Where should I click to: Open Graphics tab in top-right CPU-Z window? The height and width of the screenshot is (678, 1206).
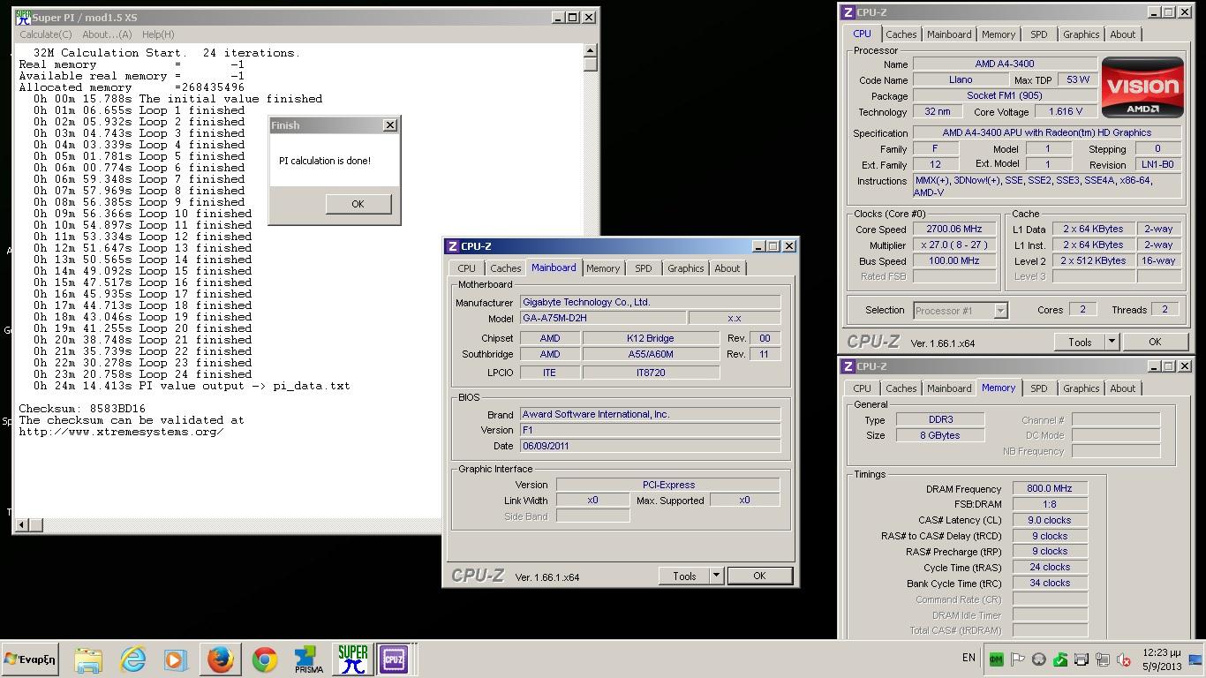tap(1081, 34)
